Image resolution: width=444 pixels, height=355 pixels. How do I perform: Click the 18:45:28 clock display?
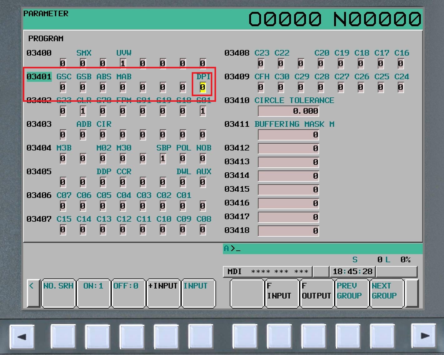coord(352,271)
